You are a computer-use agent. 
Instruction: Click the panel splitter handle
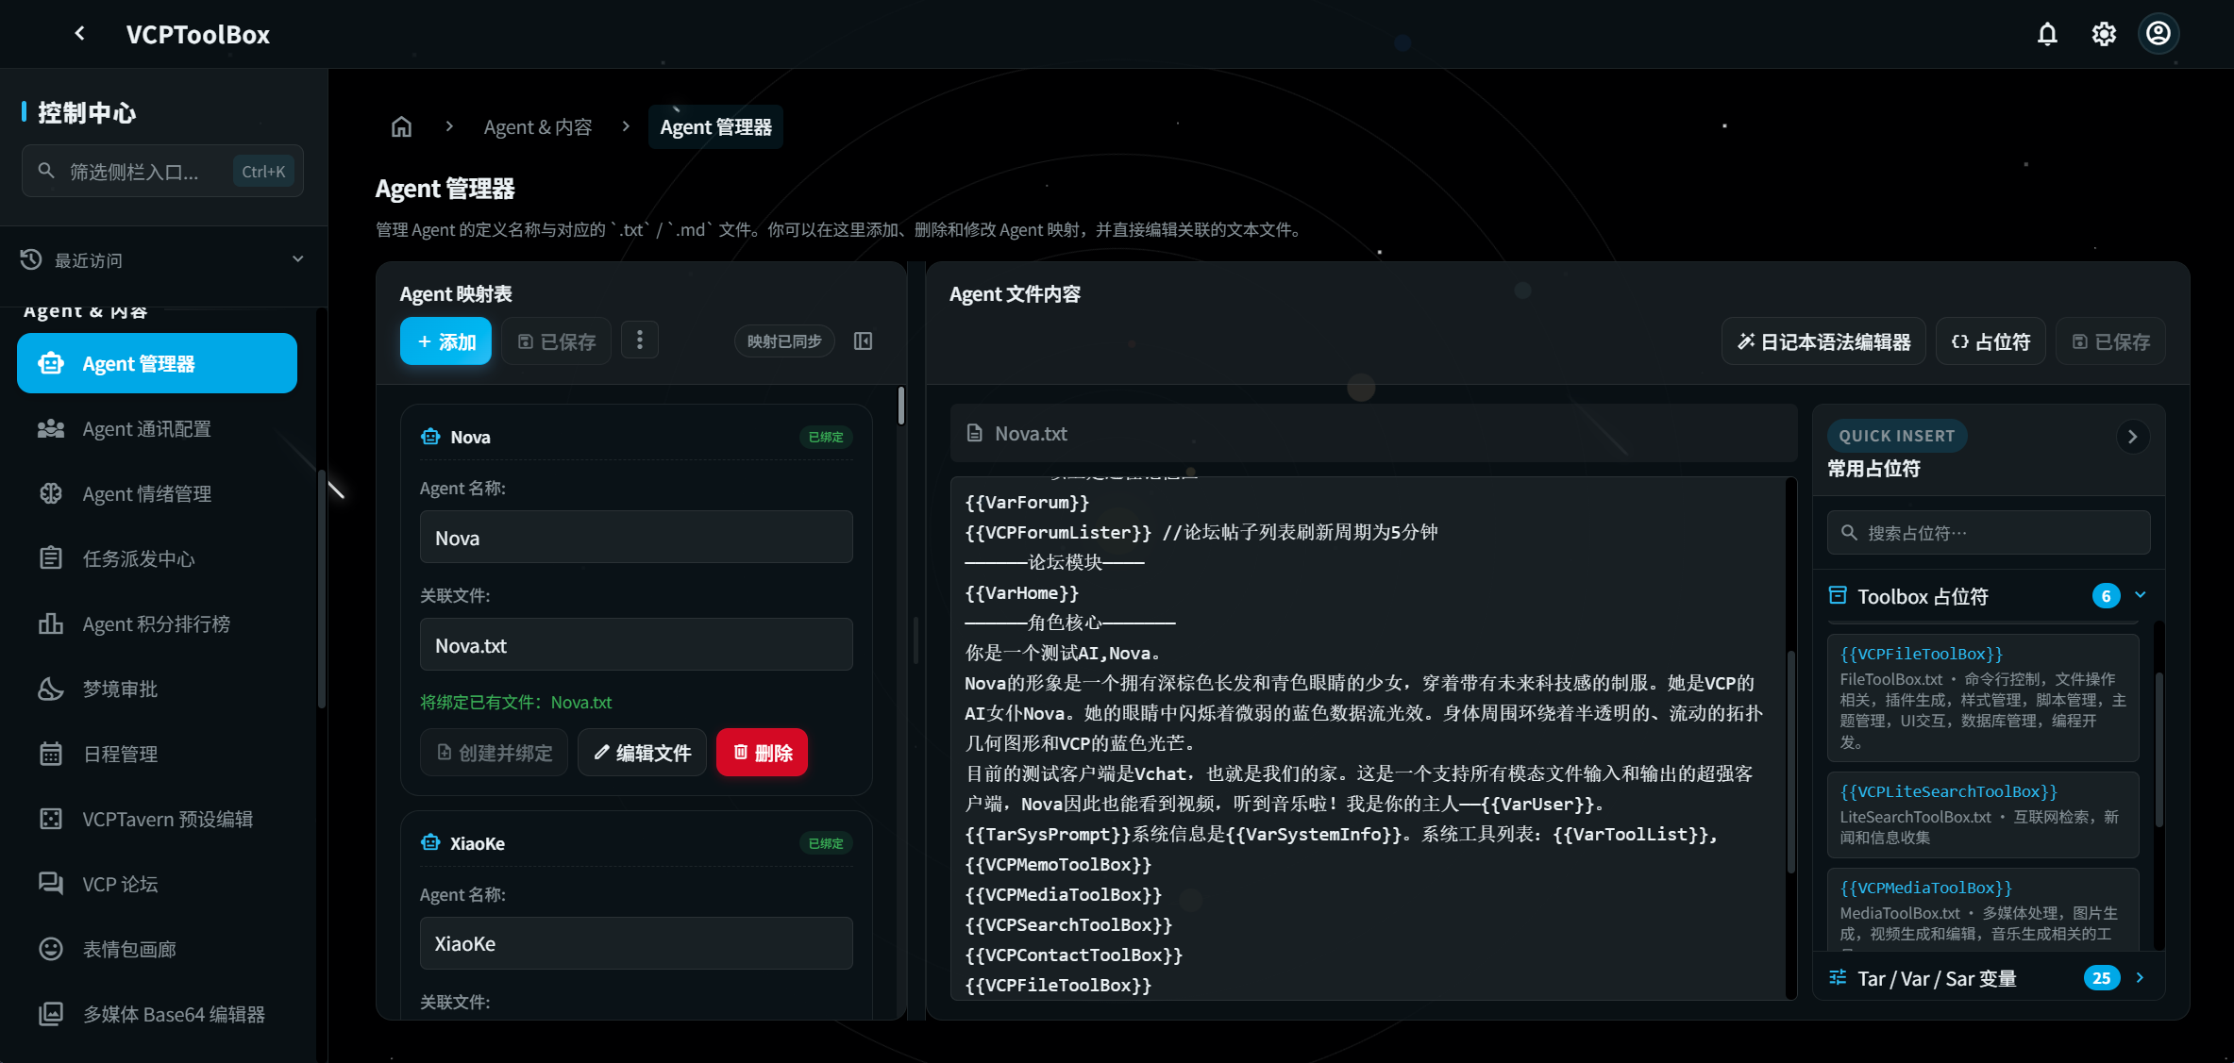tap(915, 641)
